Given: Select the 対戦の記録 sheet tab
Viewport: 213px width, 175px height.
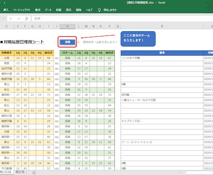Looking at the screenshot, I should pyautogui.click(x=6, y=172).
